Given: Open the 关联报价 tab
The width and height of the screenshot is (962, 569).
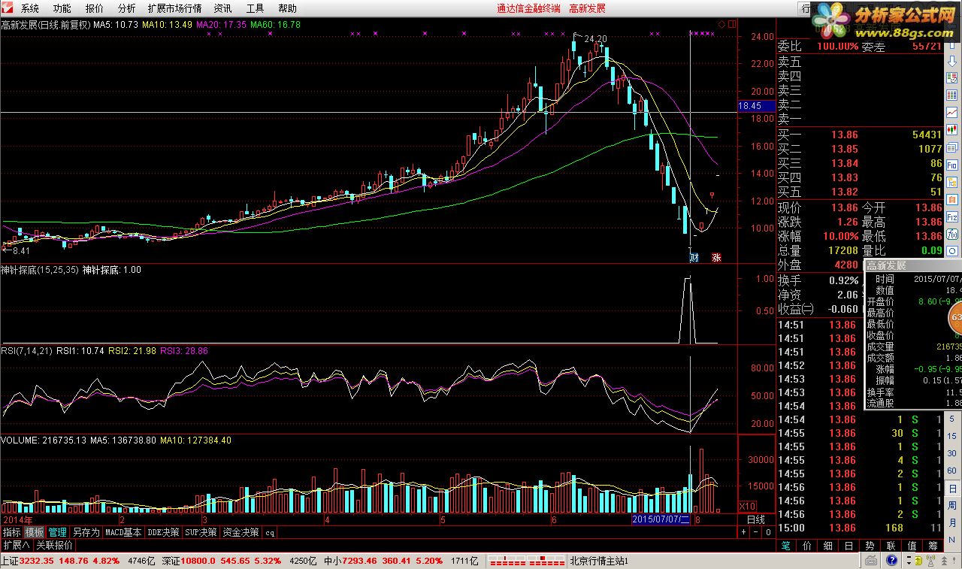Looking at the screenshot, I should (54, 545).
